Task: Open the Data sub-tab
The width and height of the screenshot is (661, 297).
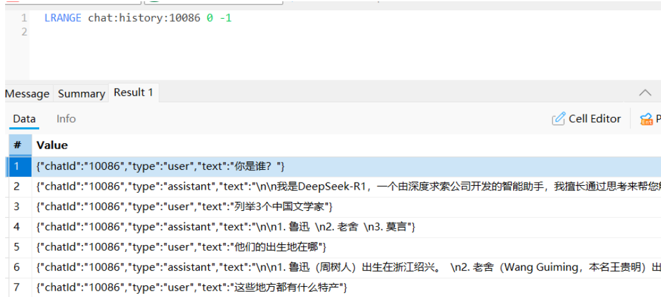Action: (24, 119)
